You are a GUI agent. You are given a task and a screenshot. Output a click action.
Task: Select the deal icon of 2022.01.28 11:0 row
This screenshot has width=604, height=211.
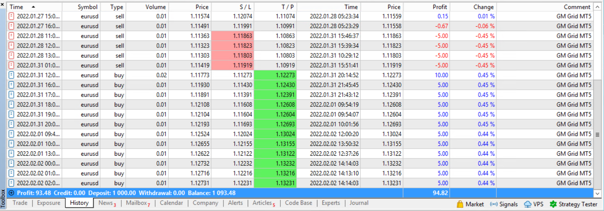click(11, 36)
